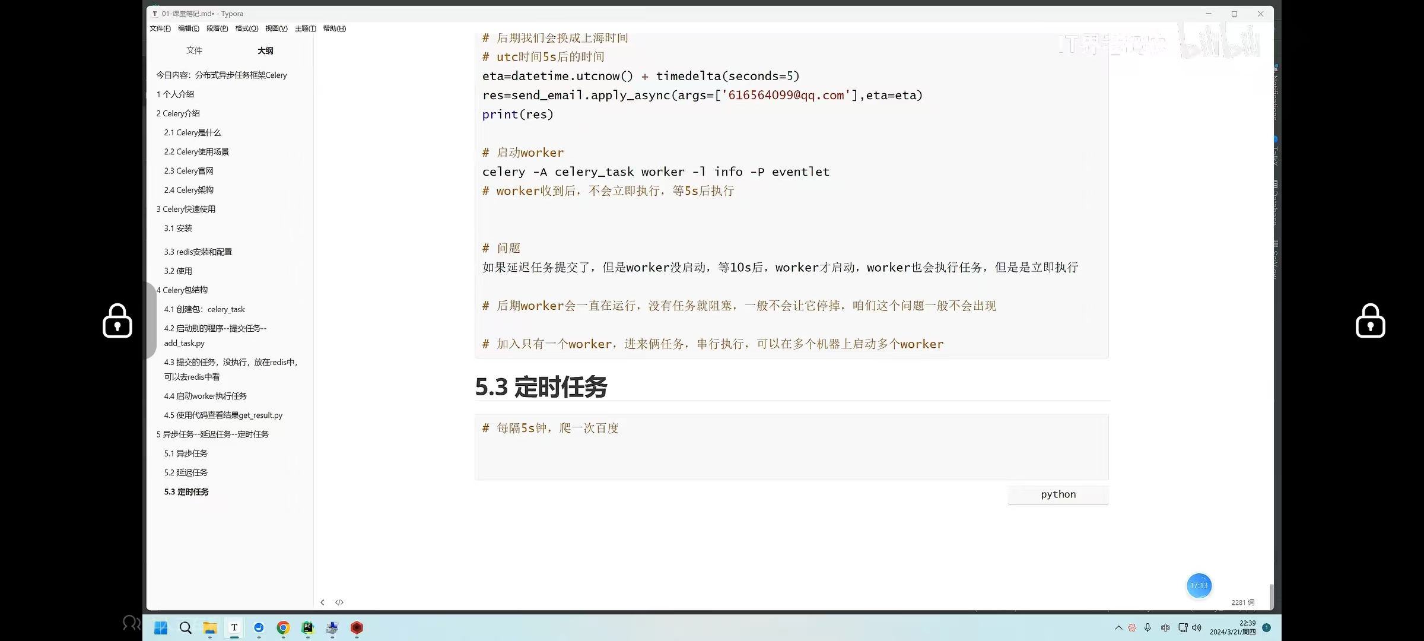Click the red hexagon app in taskbar

point(357,627)
